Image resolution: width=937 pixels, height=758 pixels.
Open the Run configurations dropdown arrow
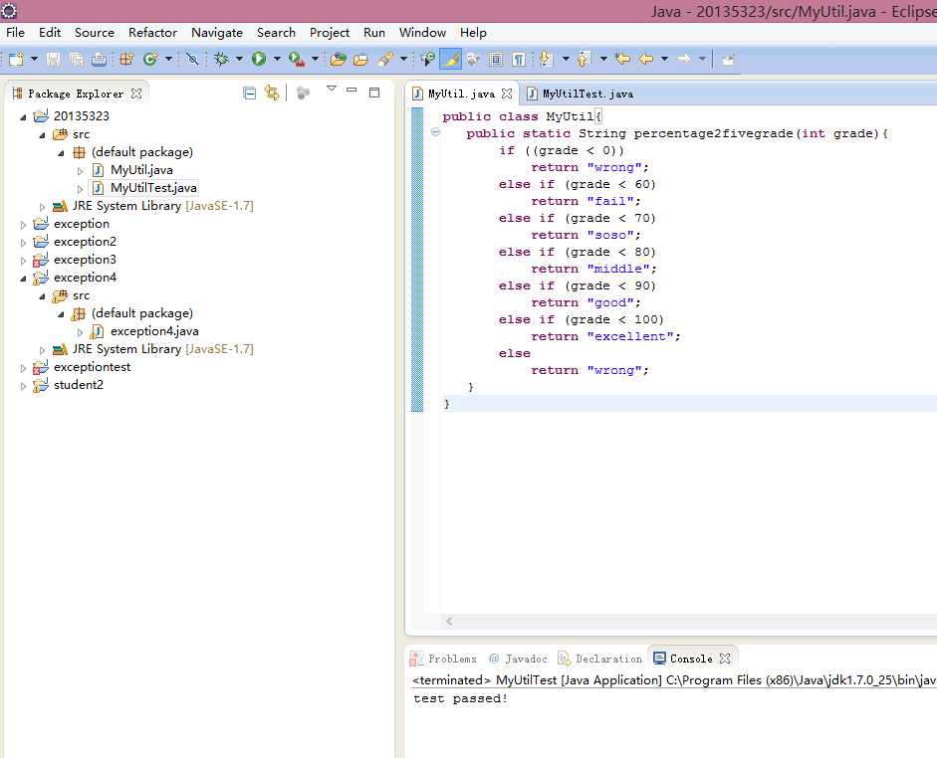point(277,59)
